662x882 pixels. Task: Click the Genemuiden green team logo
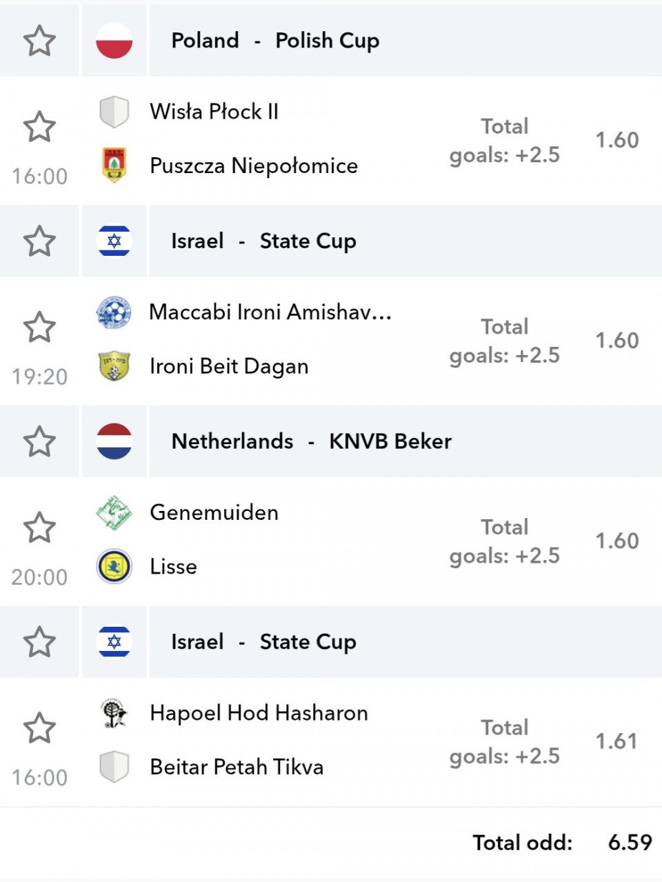(x=114, y=512)
